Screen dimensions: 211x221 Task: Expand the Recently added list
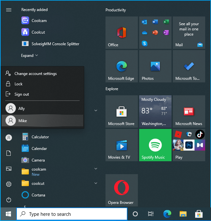(x=29, y=56)
